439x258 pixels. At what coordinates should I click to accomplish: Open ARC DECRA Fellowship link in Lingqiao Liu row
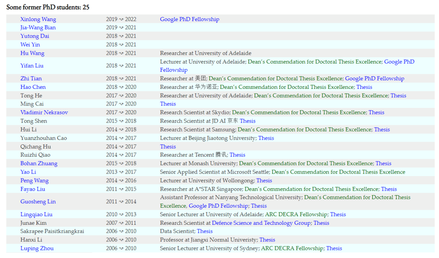296,215
